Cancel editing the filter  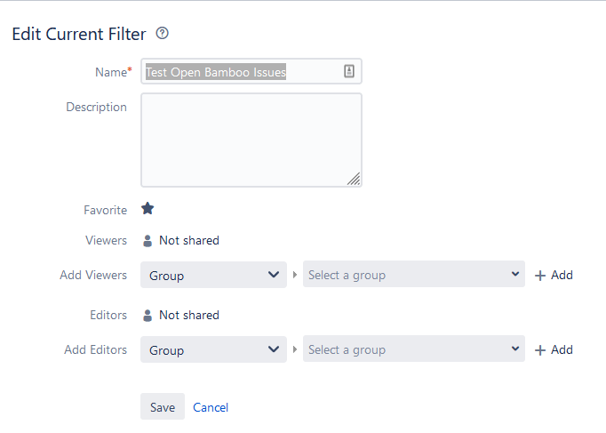[211, 407]
